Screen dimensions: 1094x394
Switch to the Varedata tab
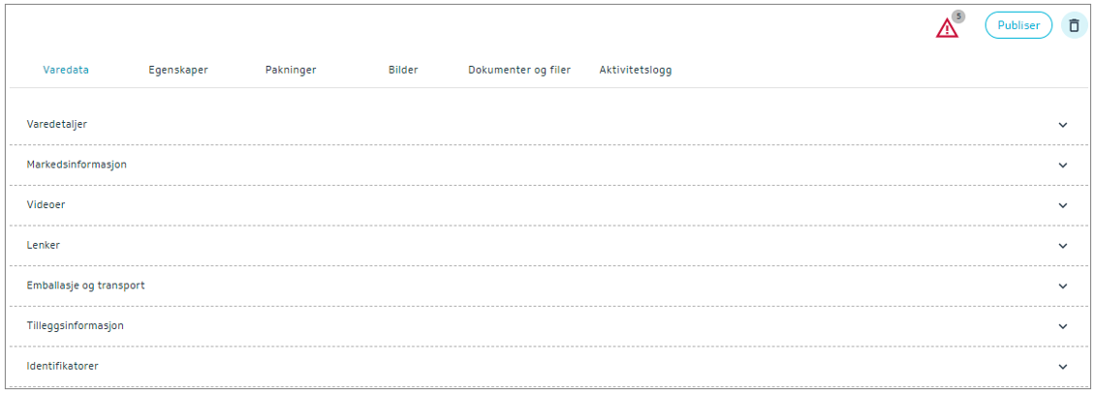tap(67, 70)
